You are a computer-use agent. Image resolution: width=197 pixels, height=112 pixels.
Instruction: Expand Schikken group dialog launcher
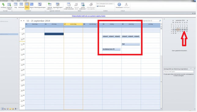pyautogui.click(x=45, y=11)
